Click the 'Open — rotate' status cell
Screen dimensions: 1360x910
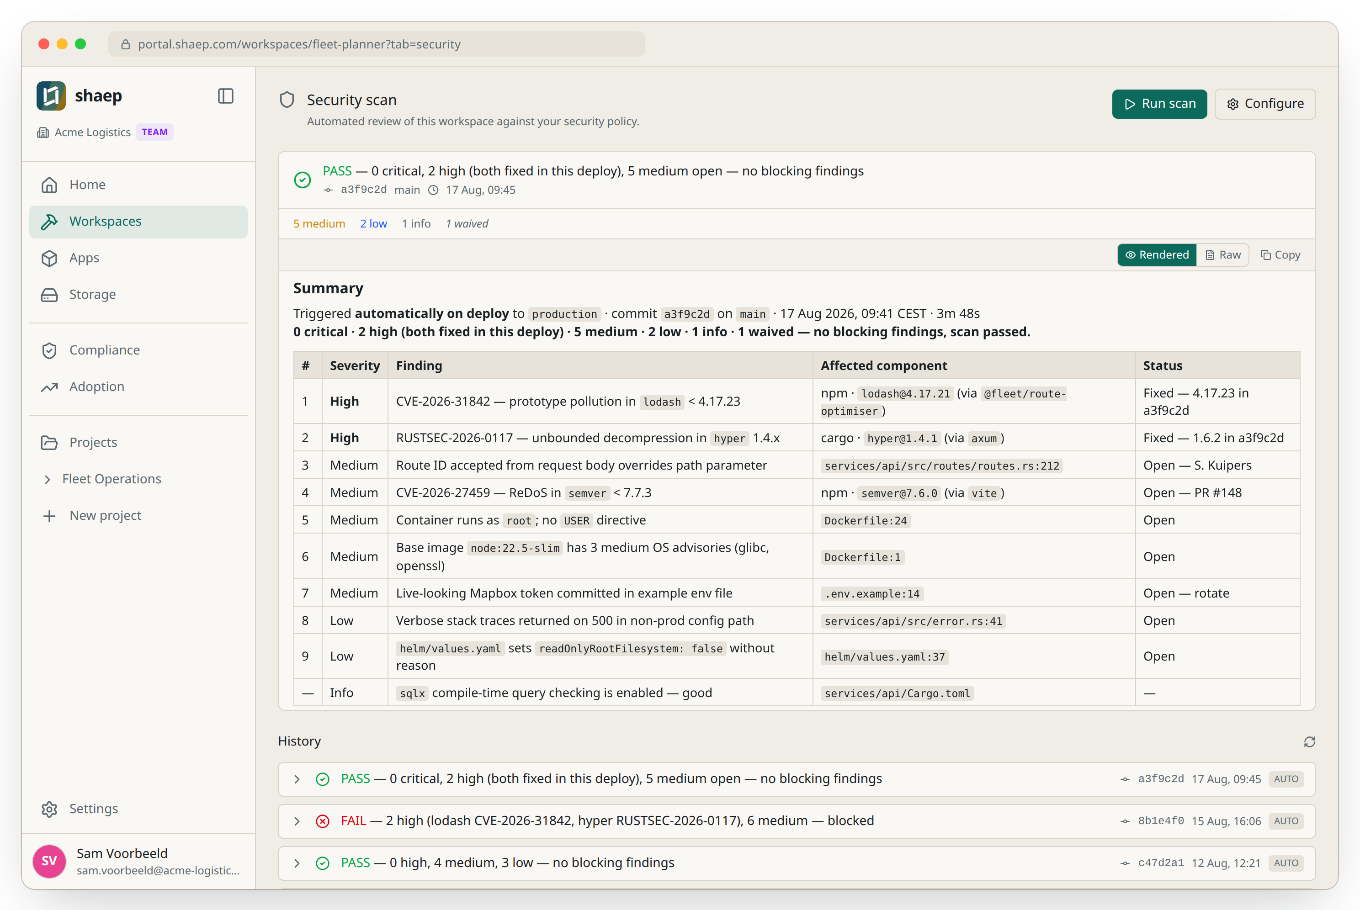pos(1217,593)
